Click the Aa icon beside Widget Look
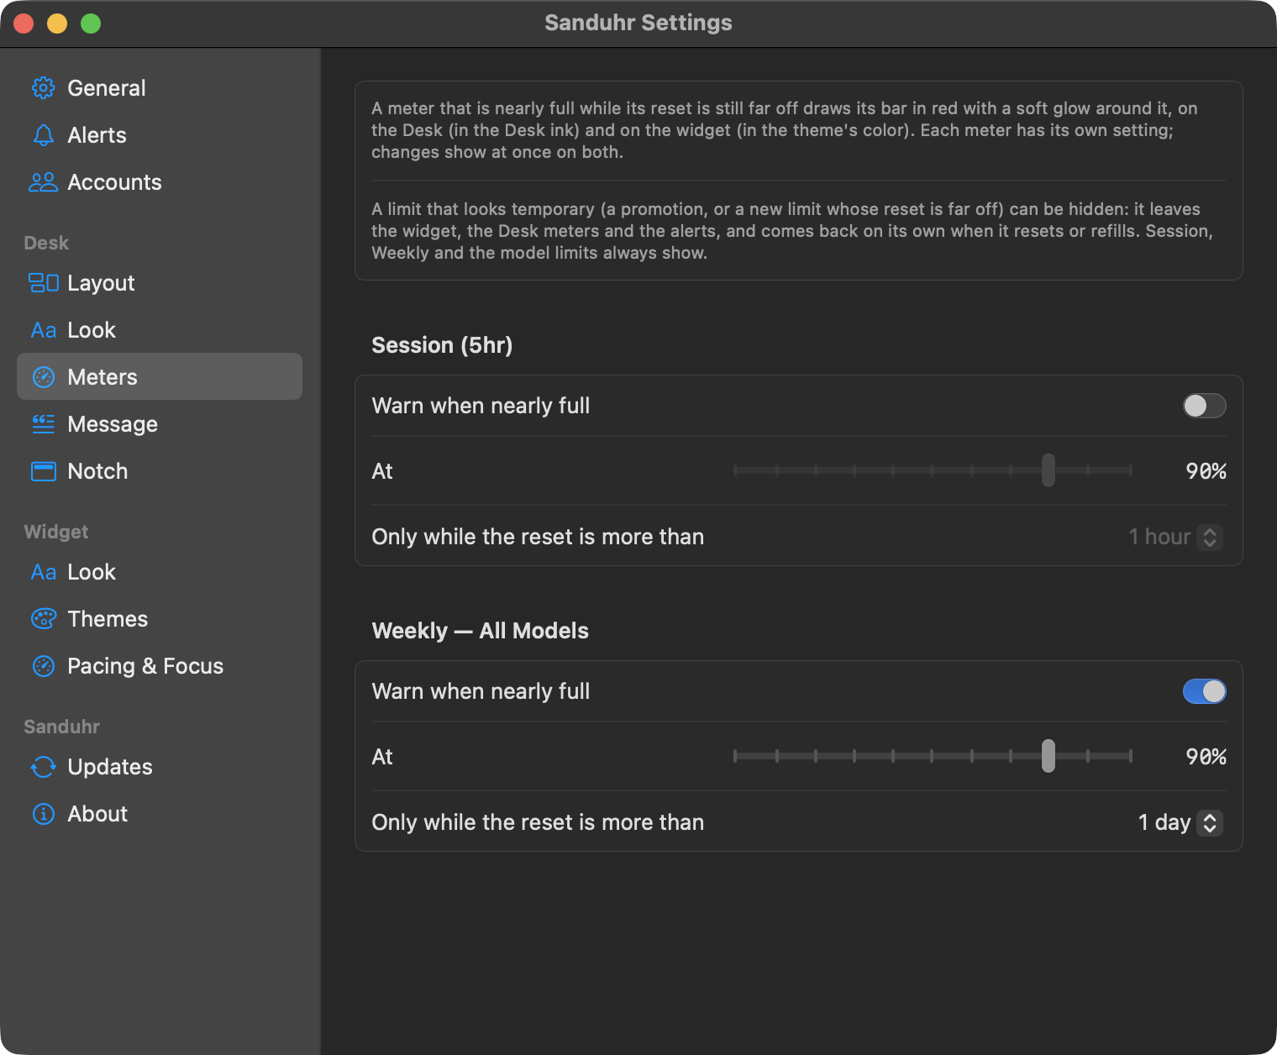Viewport: 1277px width, 1055px height. pyautogui.click(x=43, y=572)
